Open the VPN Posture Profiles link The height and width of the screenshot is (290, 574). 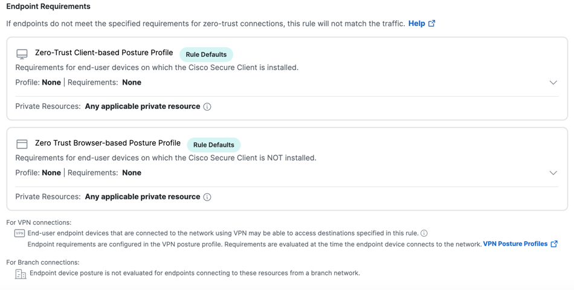[x=515, y=244]
